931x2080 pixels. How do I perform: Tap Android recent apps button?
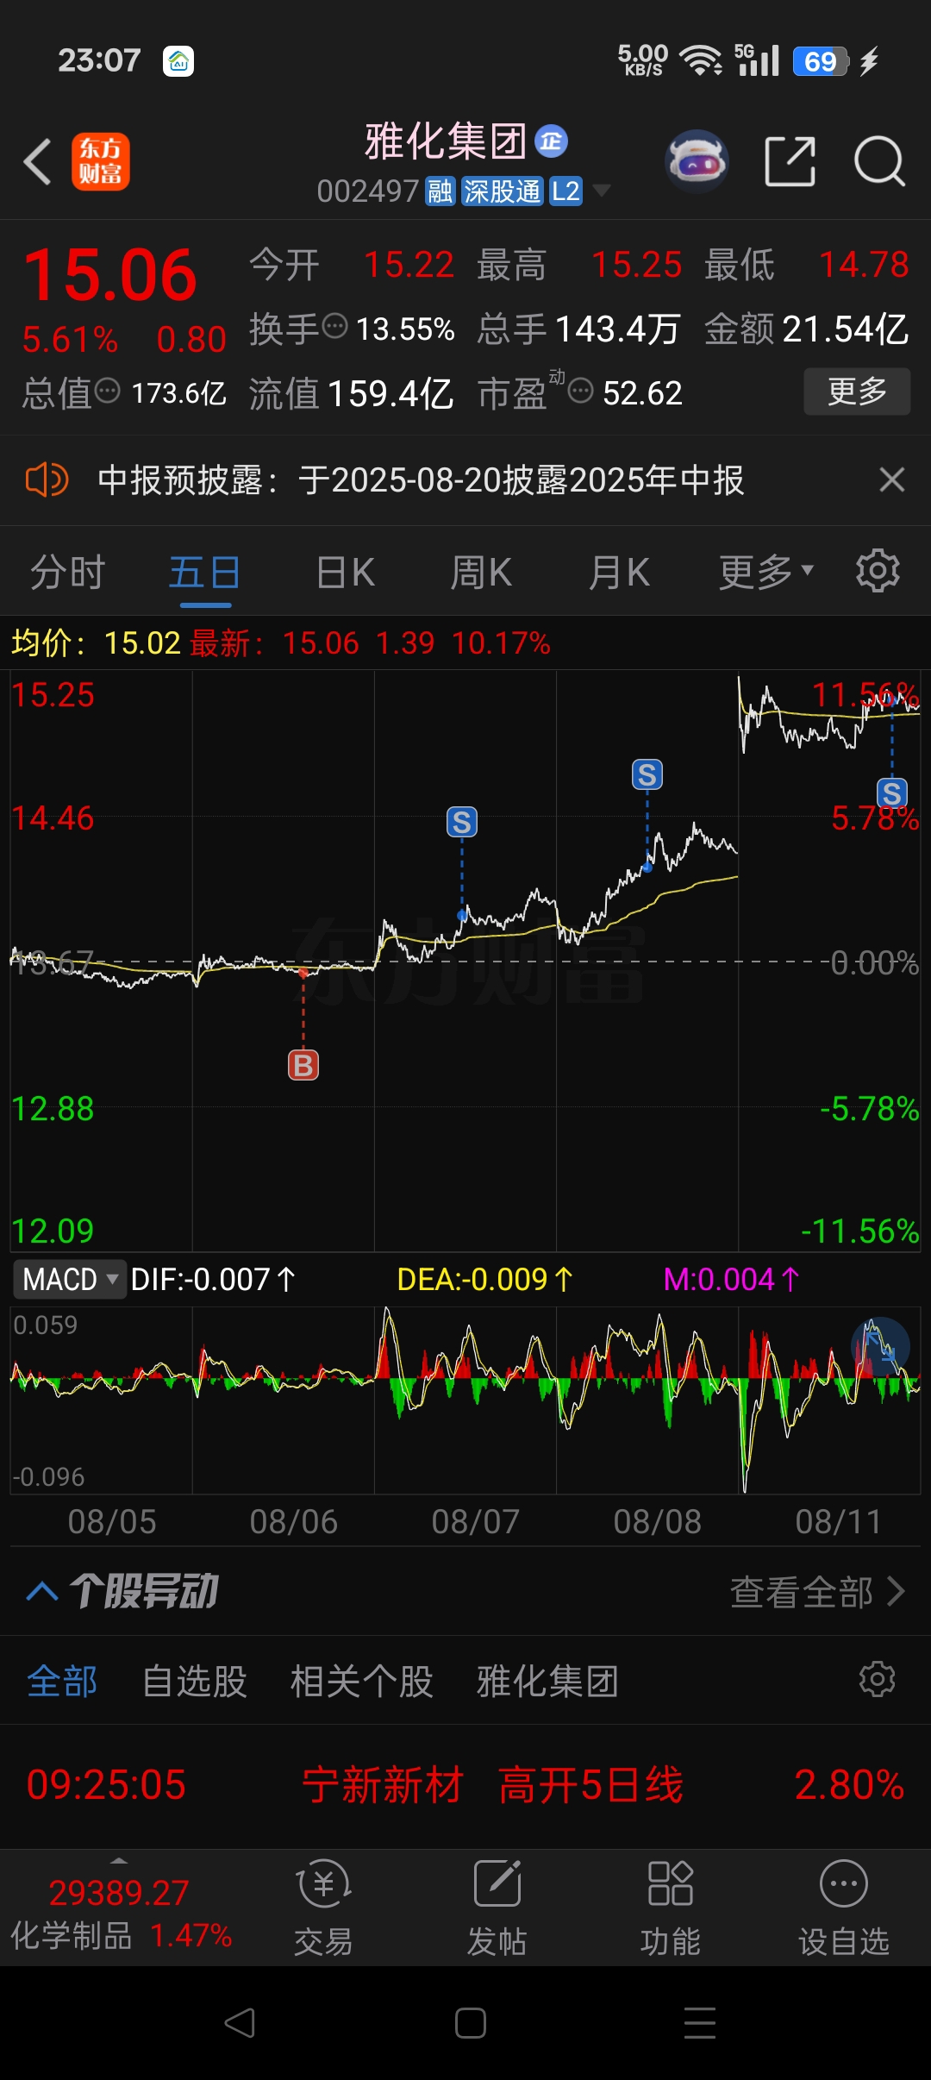pyautogui.click(x=700, y=2023)
